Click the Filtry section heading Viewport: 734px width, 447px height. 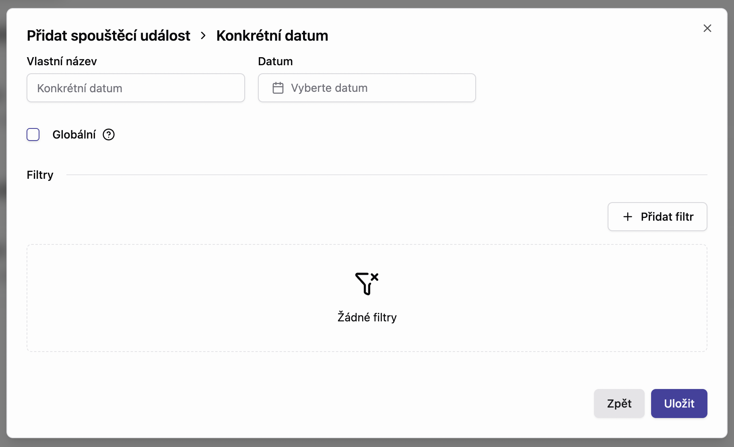[40, 175]
